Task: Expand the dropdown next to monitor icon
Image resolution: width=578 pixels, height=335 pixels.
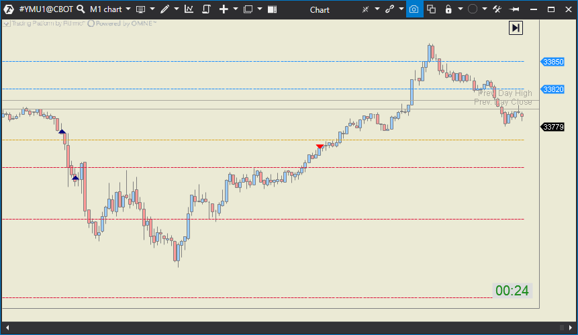Action: [152, 9]
